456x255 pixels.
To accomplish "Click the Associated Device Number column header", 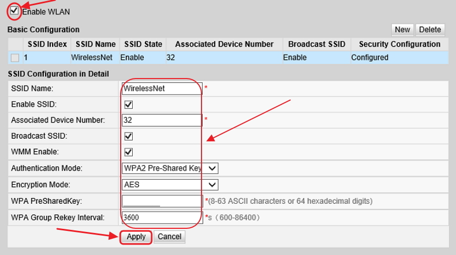I will 224,44.
